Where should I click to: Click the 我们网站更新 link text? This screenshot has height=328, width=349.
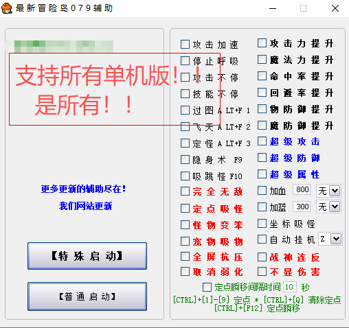click(x=85, y=206)
